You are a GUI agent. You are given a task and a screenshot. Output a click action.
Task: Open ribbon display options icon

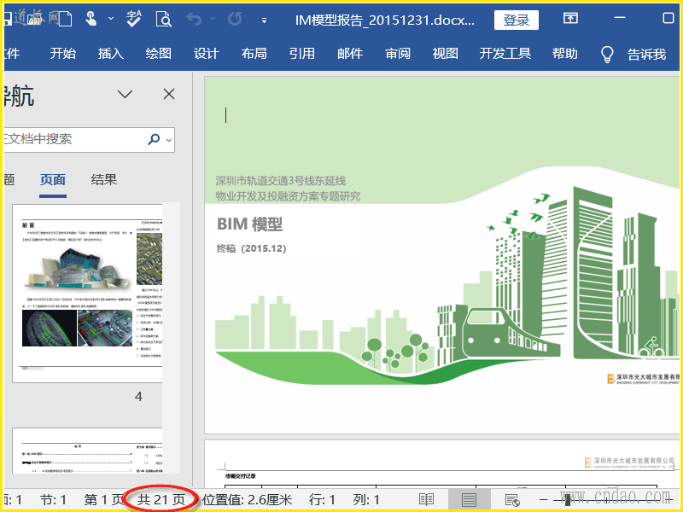(x=570, y=18)
